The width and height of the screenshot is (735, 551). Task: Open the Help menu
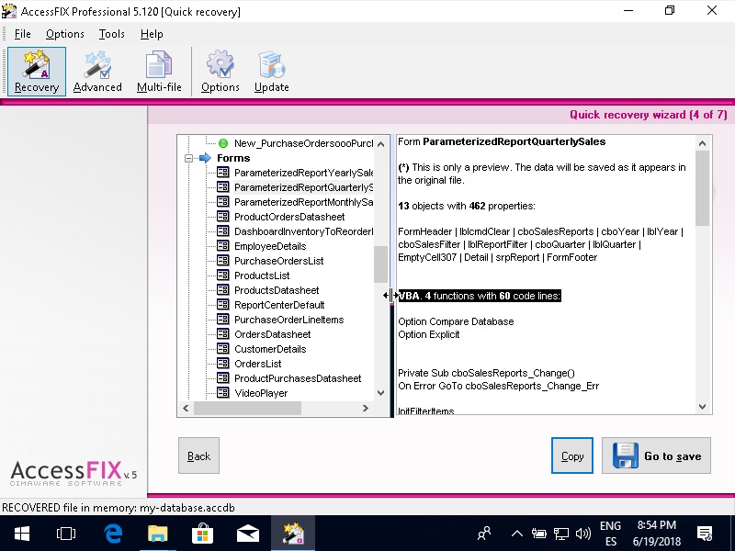[152, 34]
